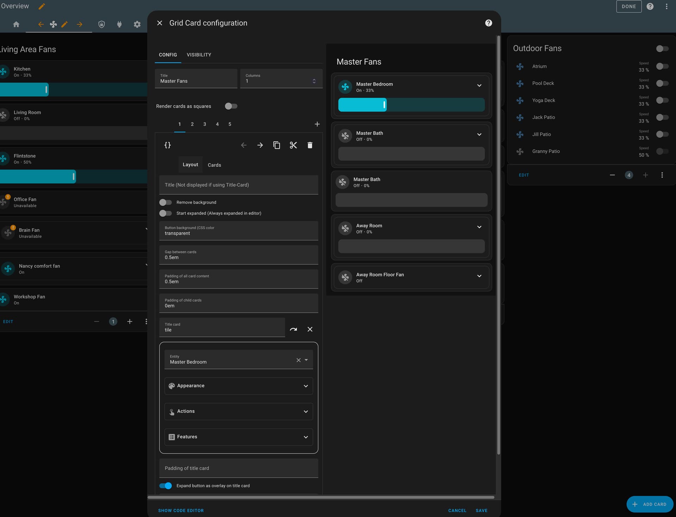Open the energy plug tab icon

(x=119, y=24)
